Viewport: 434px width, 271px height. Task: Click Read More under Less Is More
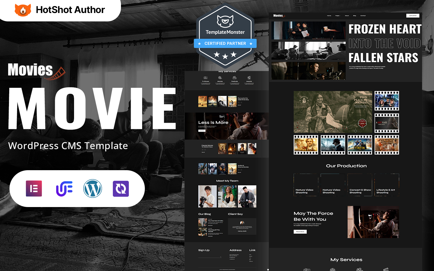pos(202,131)
